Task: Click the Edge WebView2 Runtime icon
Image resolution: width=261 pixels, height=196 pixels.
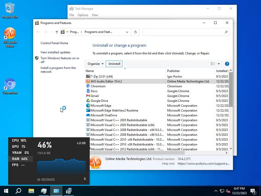Action: [88, 110]
